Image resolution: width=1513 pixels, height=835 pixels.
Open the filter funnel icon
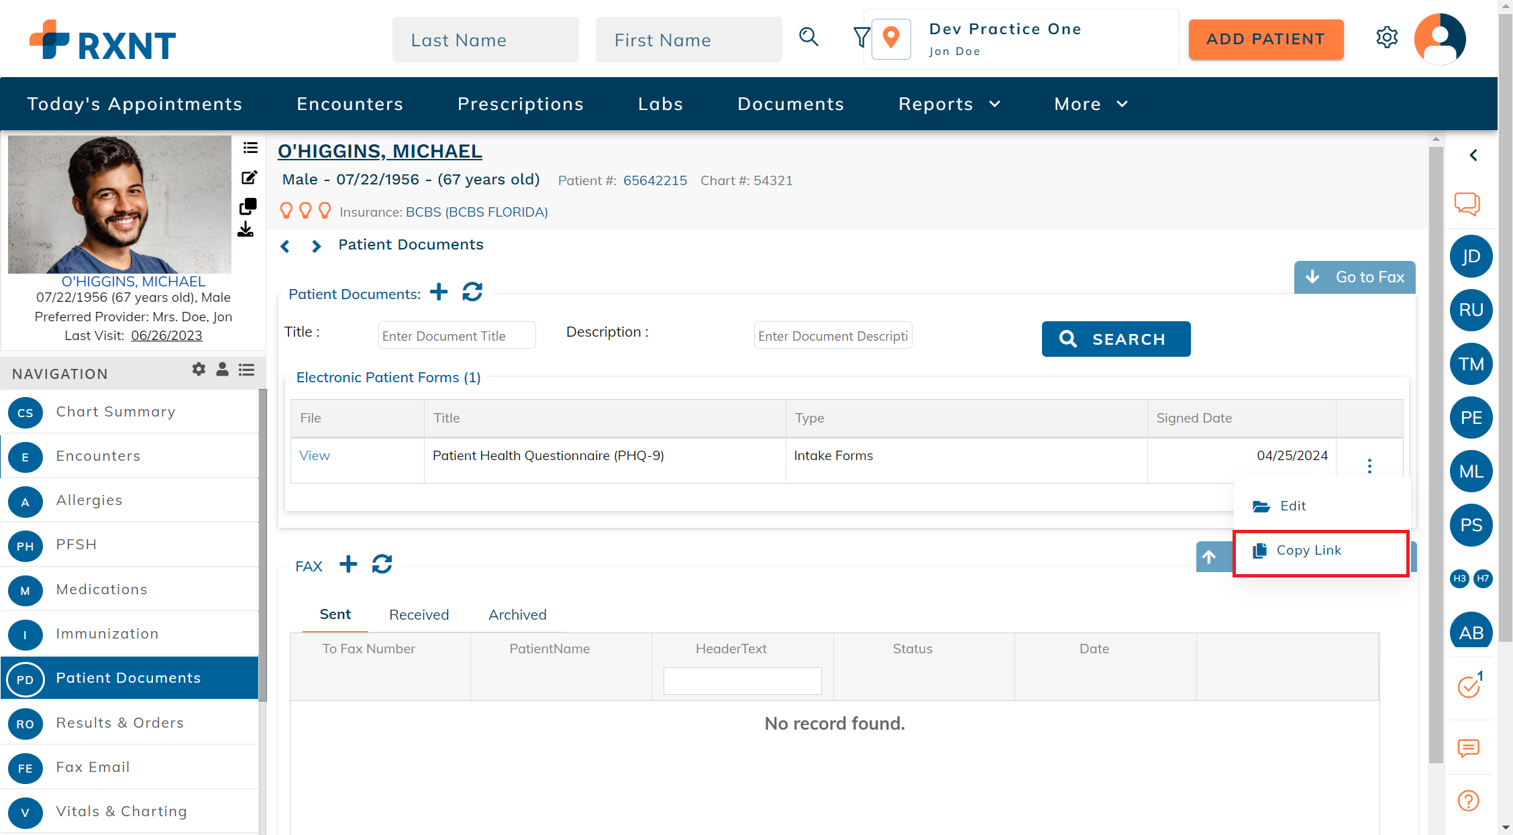click(x=861, y=37)
